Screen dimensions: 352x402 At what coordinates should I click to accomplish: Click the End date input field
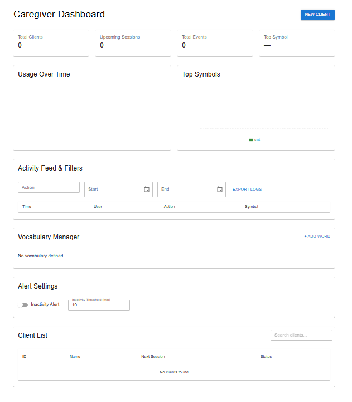pos(185,190)
